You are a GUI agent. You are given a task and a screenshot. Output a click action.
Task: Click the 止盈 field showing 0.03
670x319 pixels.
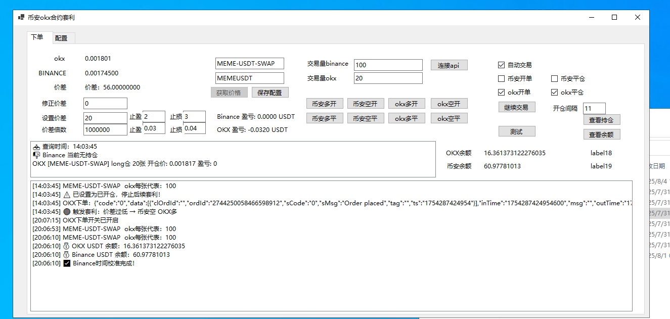pyautogui.click(x=154, y=128)
